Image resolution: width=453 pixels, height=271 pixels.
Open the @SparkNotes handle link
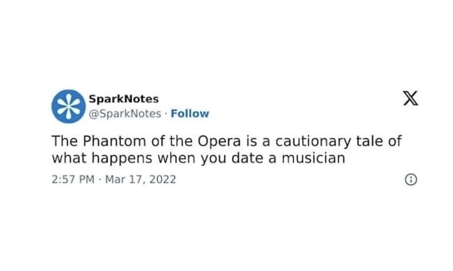tap(126, 114)
